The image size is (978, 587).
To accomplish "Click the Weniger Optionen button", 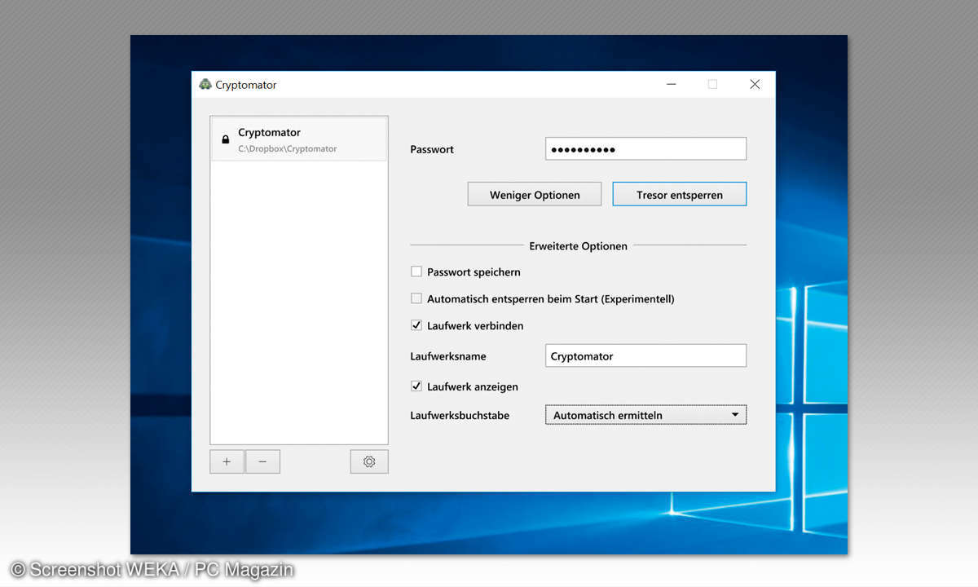I will (x=535, y=195).
